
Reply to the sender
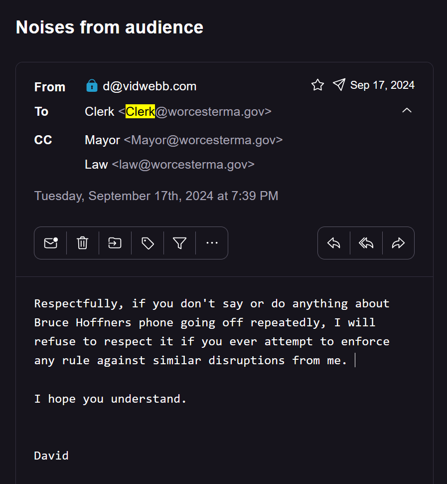click(x=334, y=243)
